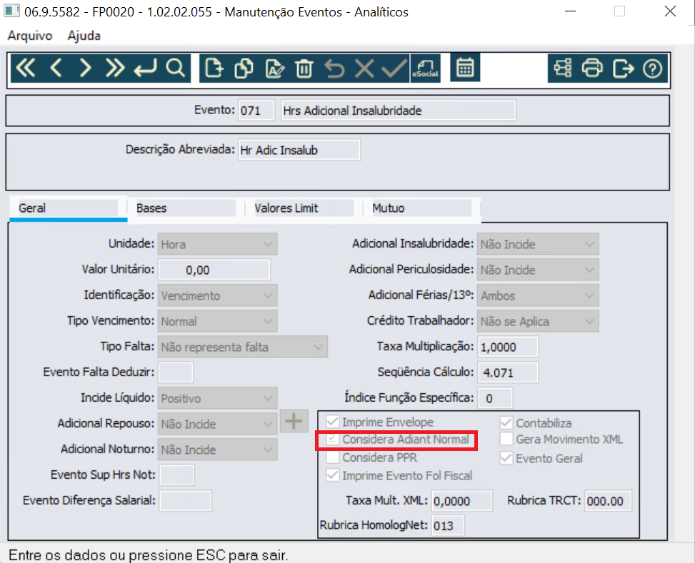Image resolution: width=695 pixels, height=563 pixels.
Task: Switch to the Mutuo tab
Action: (x=421, y=208)
